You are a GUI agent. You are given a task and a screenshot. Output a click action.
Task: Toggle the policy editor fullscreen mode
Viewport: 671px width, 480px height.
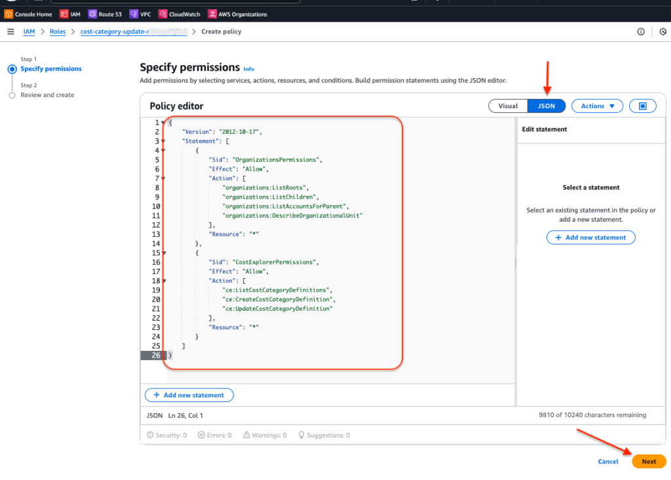point(642,105)
